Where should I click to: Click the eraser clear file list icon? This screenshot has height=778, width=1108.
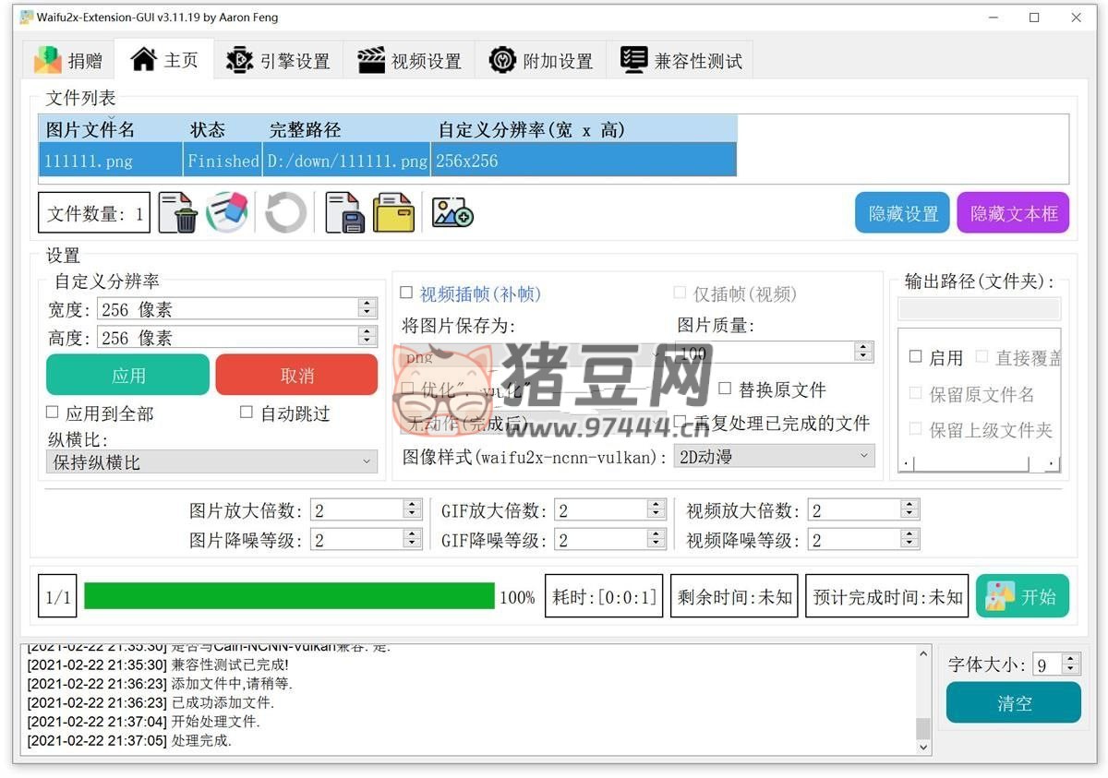point(226,212)
